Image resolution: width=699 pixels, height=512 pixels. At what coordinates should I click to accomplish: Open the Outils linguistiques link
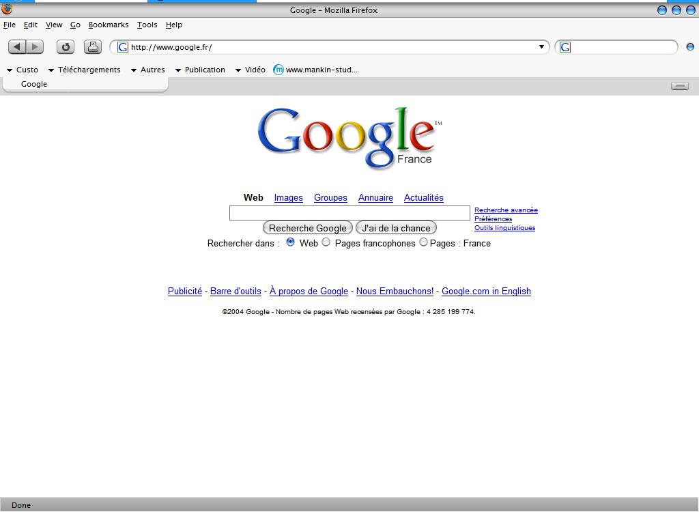point(504,228)
